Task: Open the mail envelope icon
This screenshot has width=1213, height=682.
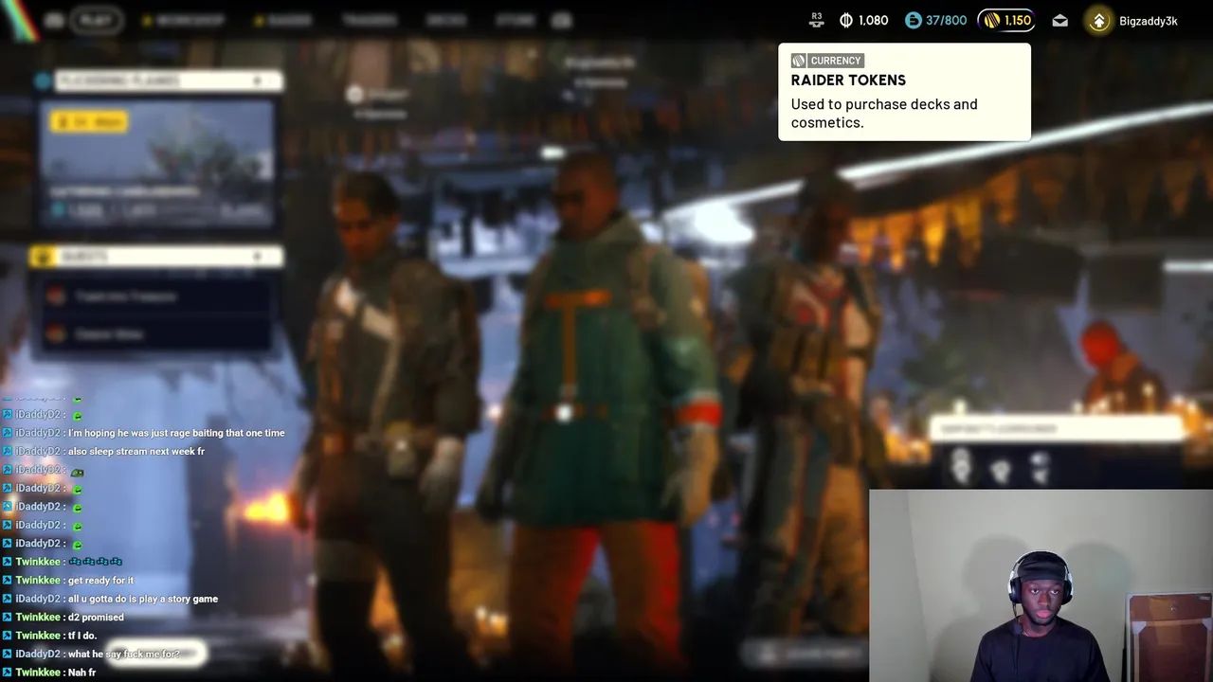Action: pyautogui.click(x=1059, y=20)
